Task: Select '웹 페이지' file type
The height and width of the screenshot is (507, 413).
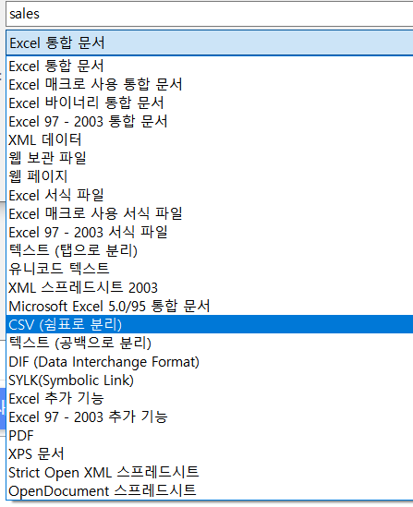Action: 209,177
